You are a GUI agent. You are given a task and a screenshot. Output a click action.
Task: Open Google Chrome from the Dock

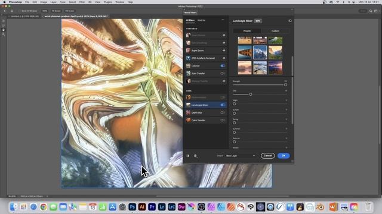44,207
